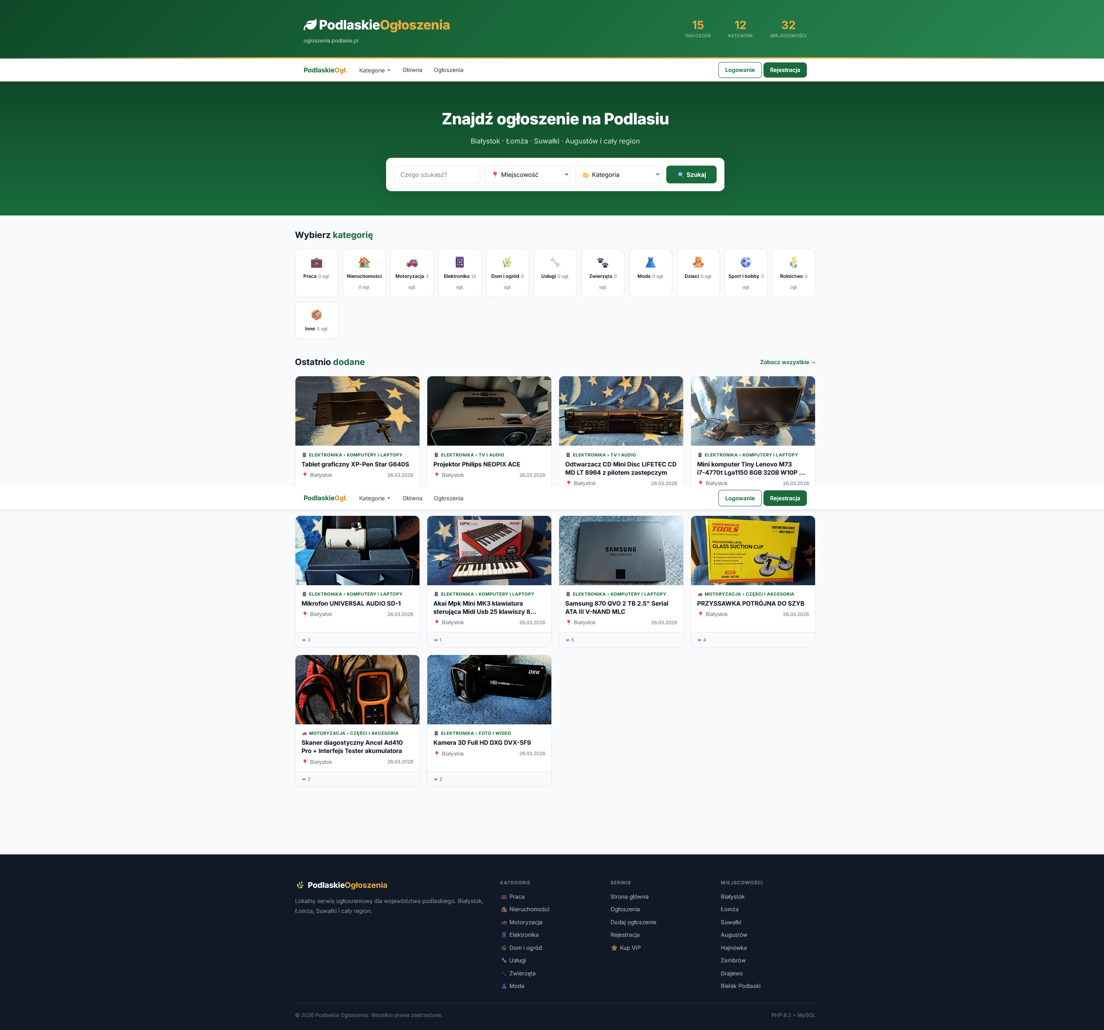Open the Praca briefcase category icon
Viewport: 1104px width, 1030px height.
pyautogui.click(x=316, y=263)
